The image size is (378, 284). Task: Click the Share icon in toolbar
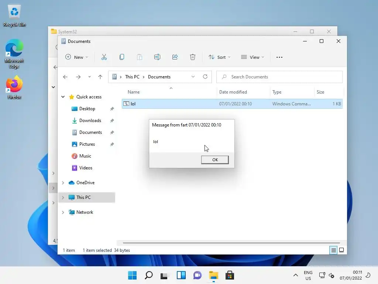click(175, 57)
